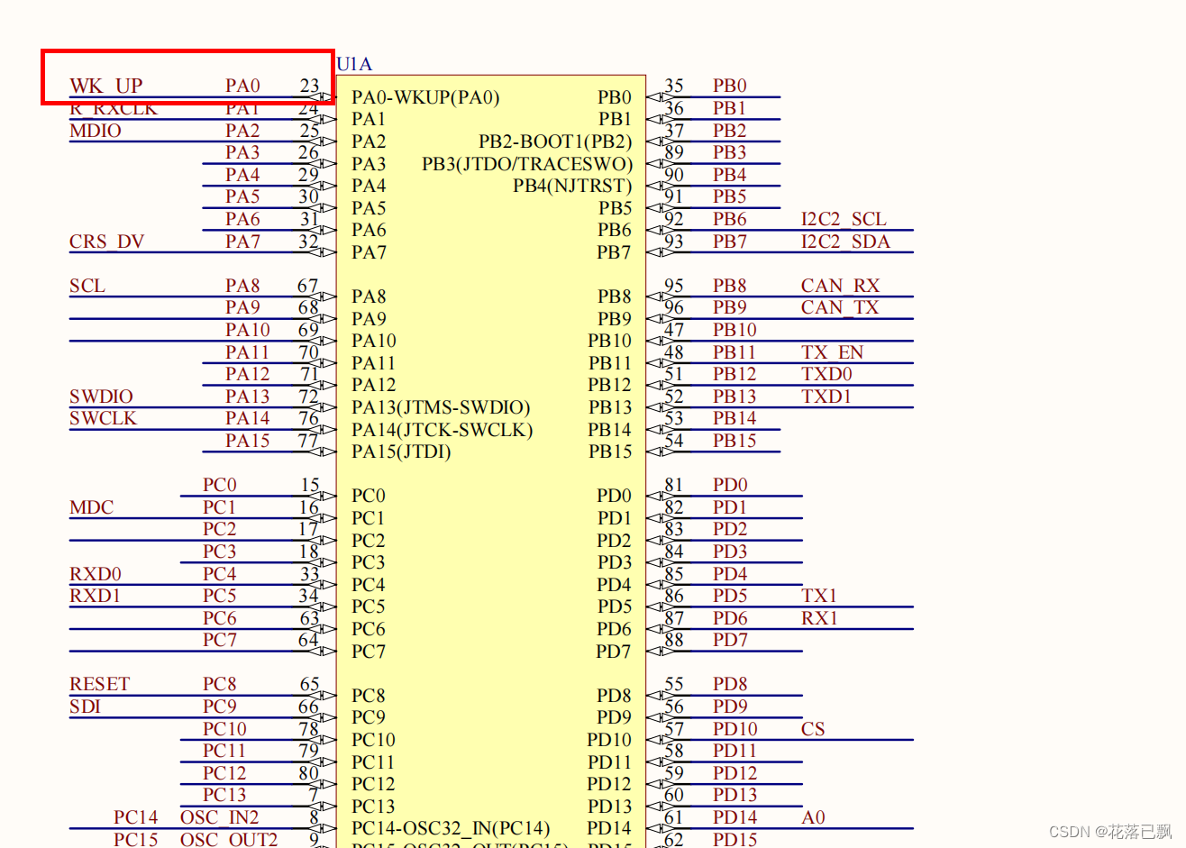The width and height of the screenshot is (1186, 848).
Task: Select the A0 net label on PD14
Action: pos(813,817)
